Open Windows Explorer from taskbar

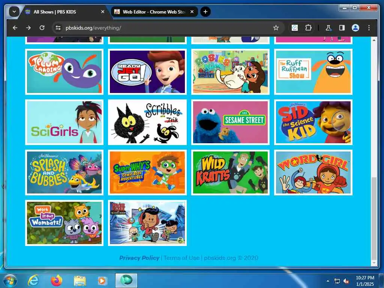tap(80, 281)
